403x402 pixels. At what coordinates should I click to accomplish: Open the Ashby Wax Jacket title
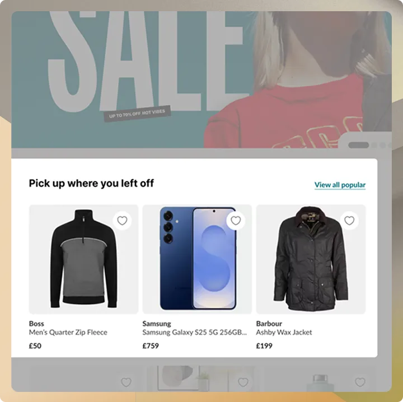(284, 332)
